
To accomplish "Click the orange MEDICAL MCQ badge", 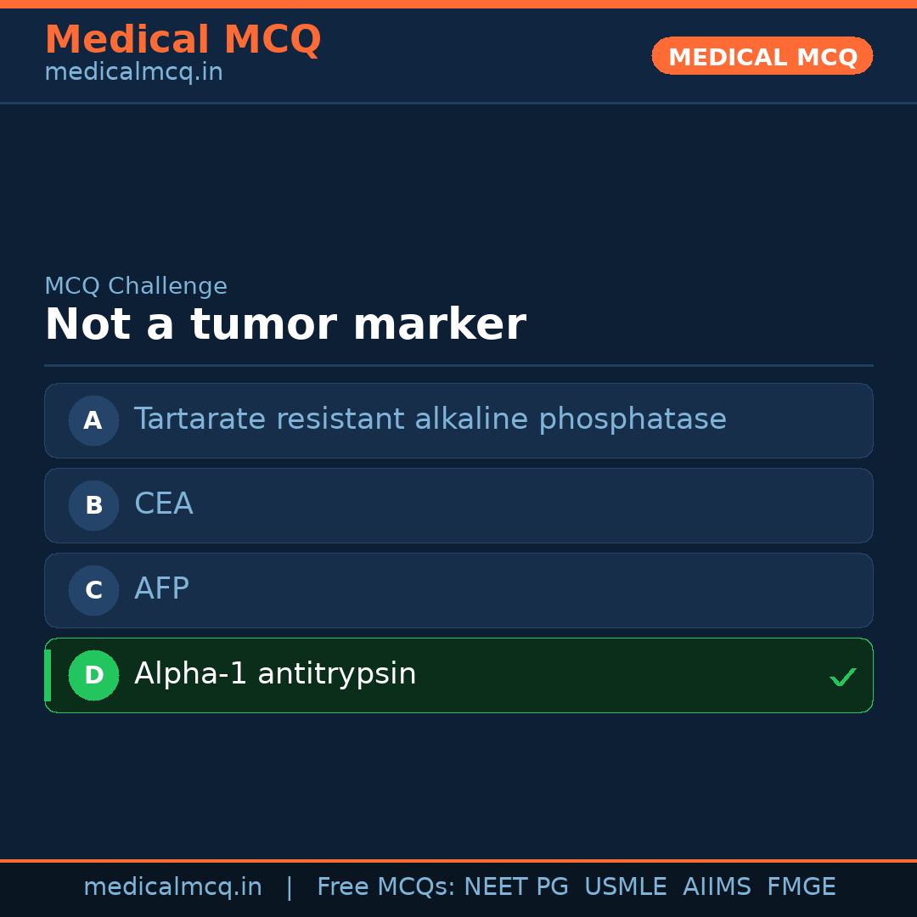I will coord(762,56).
